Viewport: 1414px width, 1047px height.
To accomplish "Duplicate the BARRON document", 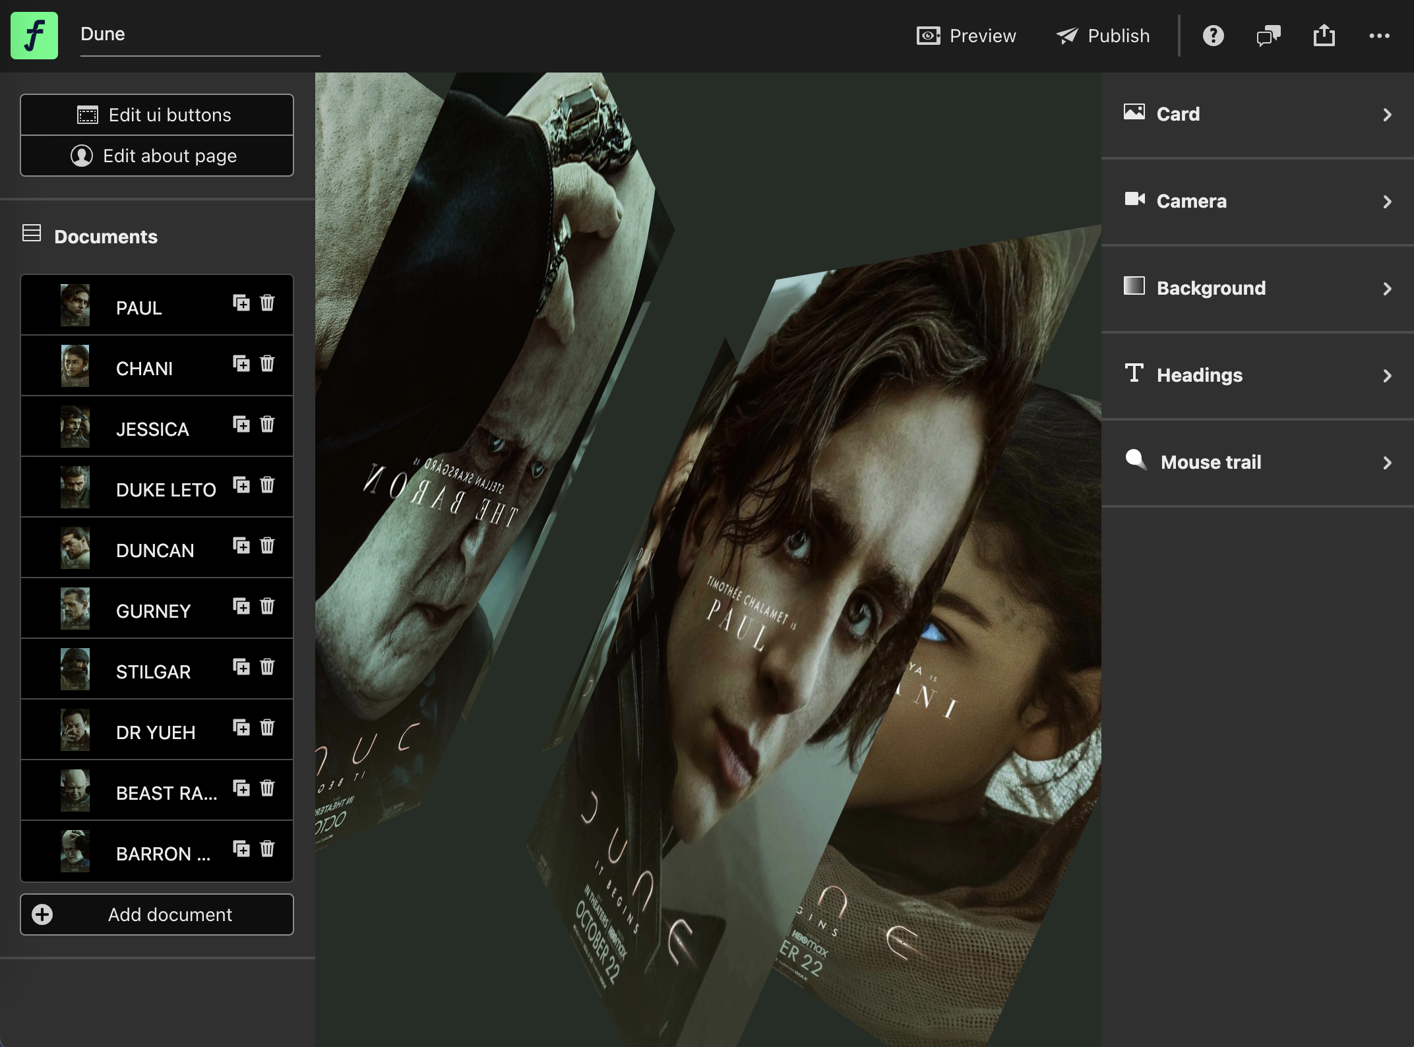I will (x=241, y=849).
